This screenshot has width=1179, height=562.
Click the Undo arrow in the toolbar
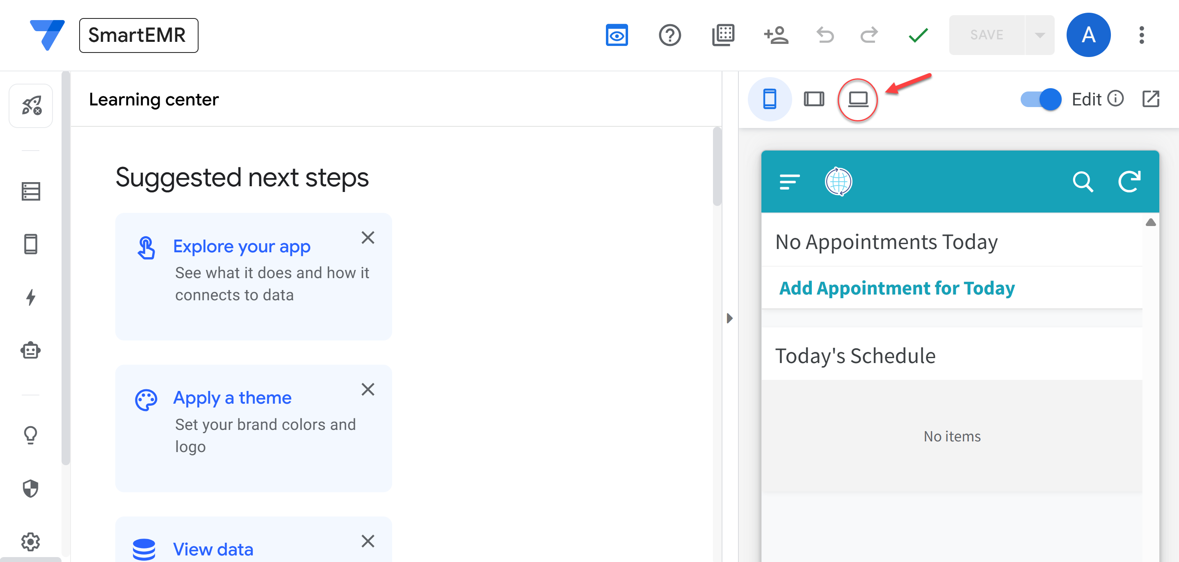tap(825, 35)
